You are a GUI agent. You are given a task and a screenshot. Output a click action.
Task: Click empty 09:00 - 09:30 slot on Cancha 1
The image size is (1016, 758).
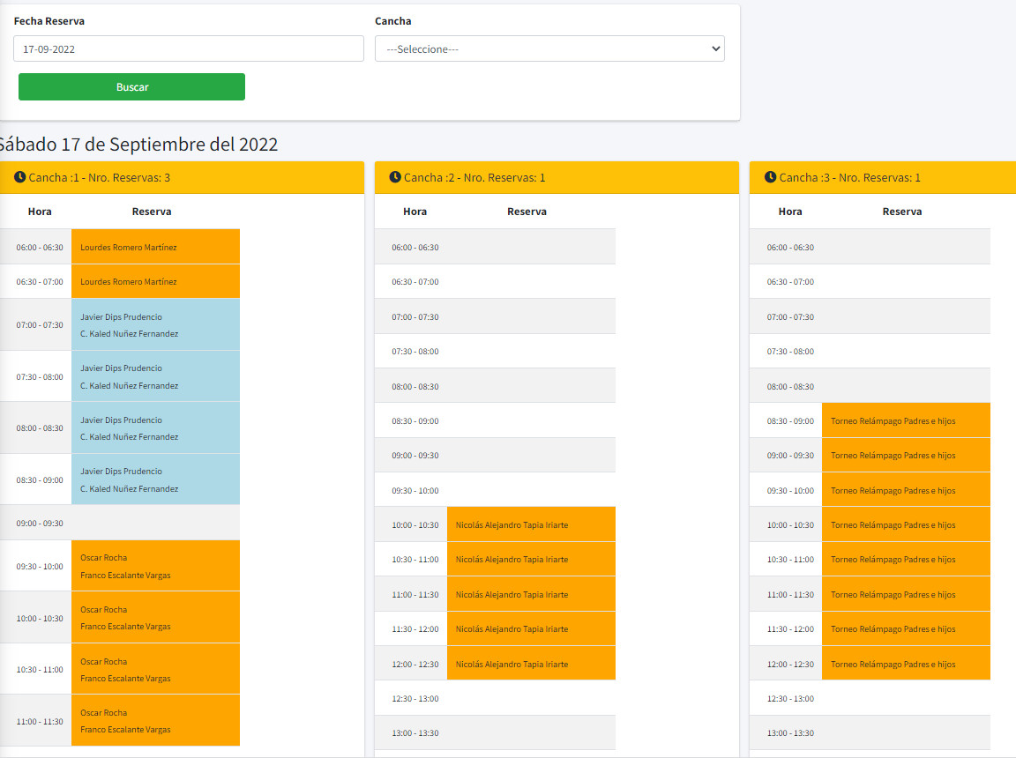coord(155,523)
